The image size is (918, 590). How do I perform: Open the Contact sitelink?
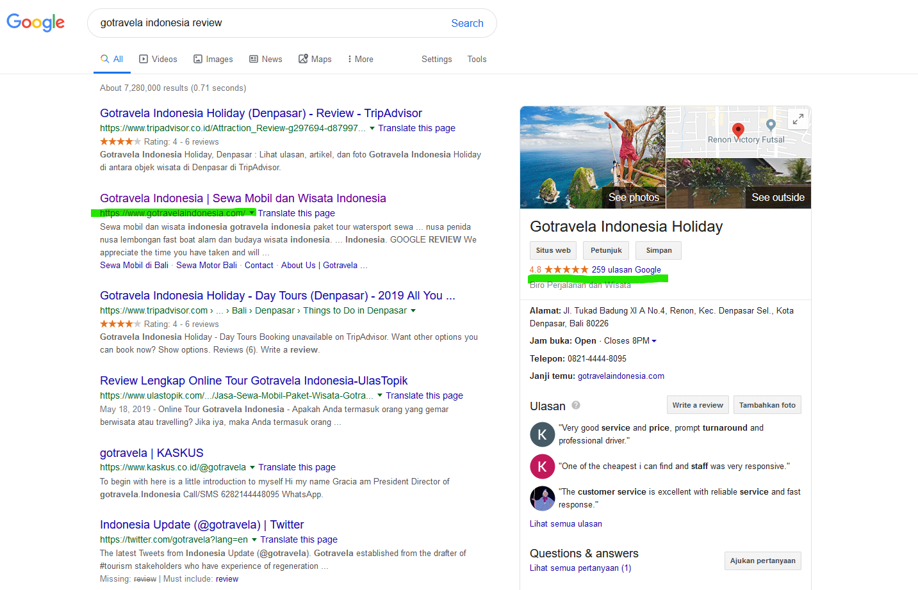(x=259, y=265)
